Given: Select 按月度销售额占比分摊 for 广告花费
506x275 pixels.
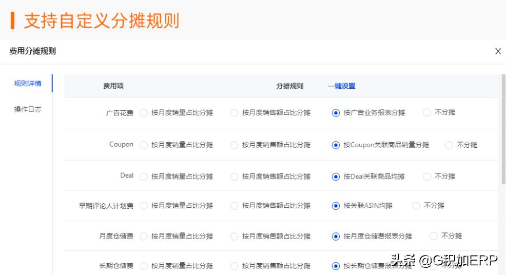Looking at the screenshot, I should click(235, 113).
